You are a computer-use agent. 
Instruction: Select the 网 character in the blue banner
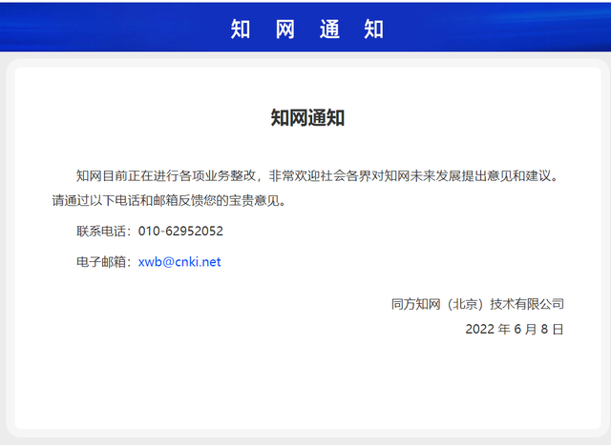pyautogui.click(x=284, y=29)
